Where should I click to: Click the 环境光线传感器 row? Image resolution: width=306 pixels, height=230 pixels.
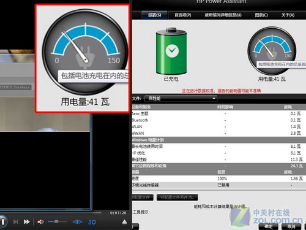(219, 185)
